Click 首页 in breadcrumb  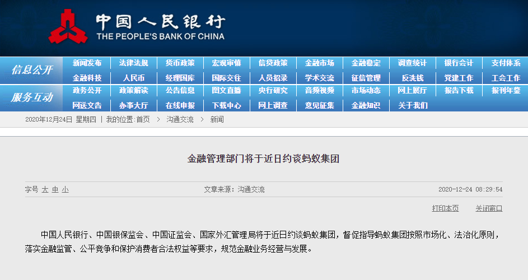point(143,119)
